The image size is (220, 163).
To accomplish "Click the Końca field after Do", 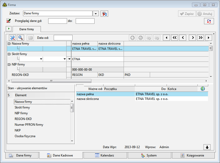I will point(182,89).
